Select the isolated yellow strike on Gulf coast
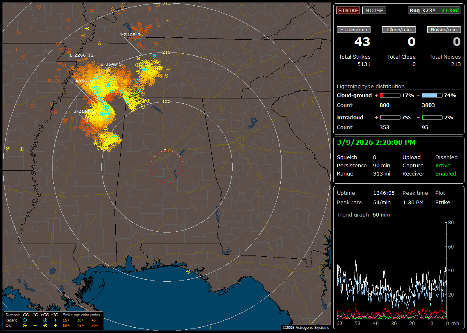 pyautogui.click(x=188, y=271)
